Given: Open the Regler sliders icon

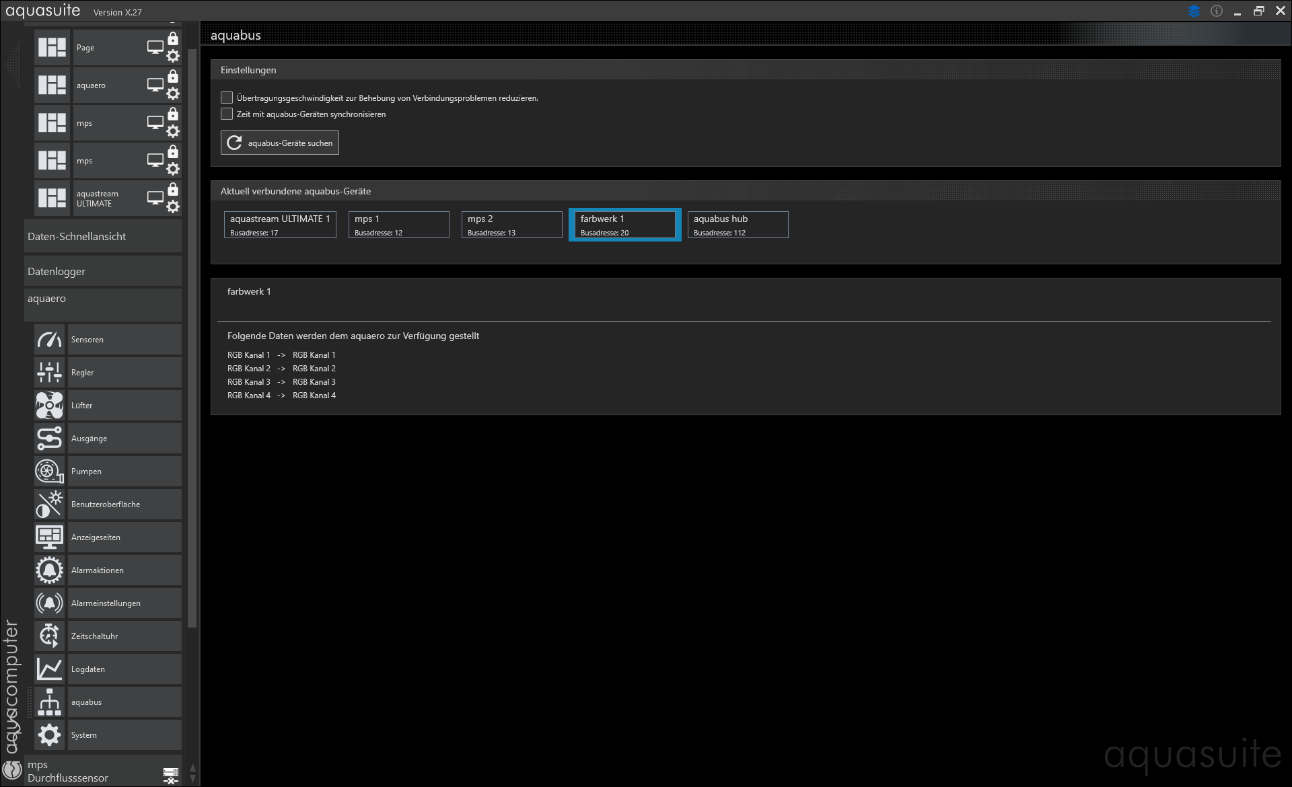Looking at the screenshot, I should 49,373.
